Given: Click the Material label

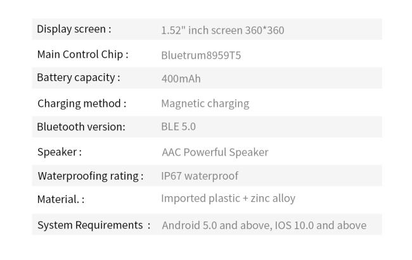Looking at the screenshot, I should 61,199.
